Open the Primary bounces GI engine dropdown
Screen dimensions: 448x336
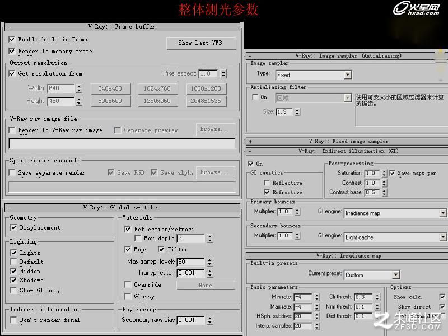coord(442,213)
